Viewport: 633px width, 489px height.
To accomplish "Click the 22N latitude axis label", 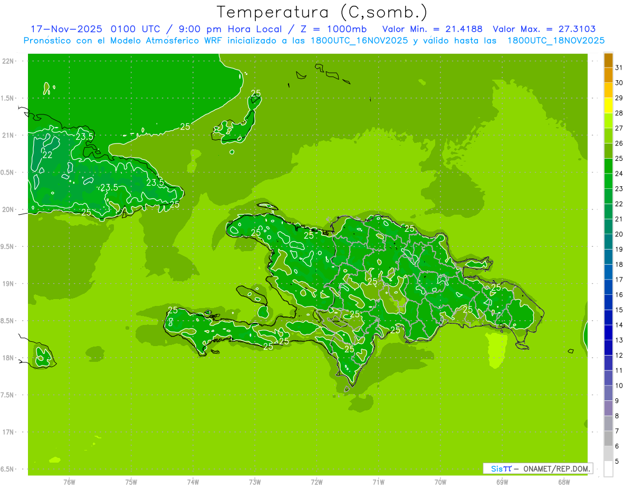I will point(8,61).
